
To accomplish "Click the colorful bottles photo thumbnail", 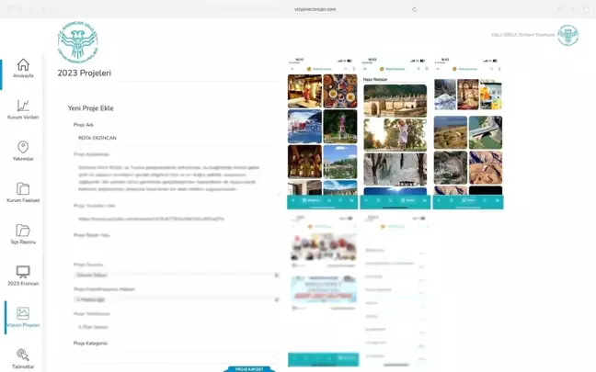I will click(491, 95).
